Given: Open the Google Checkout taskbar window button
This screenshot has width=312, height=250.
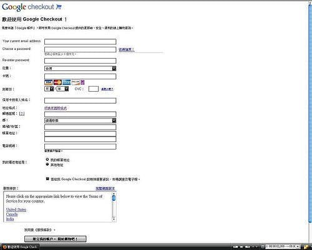Looking at the screenshot, I should click(20, 247).
